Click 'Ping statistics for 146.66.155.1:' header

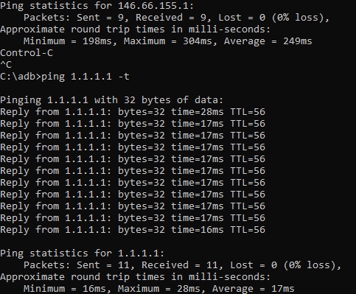(97, 6)
